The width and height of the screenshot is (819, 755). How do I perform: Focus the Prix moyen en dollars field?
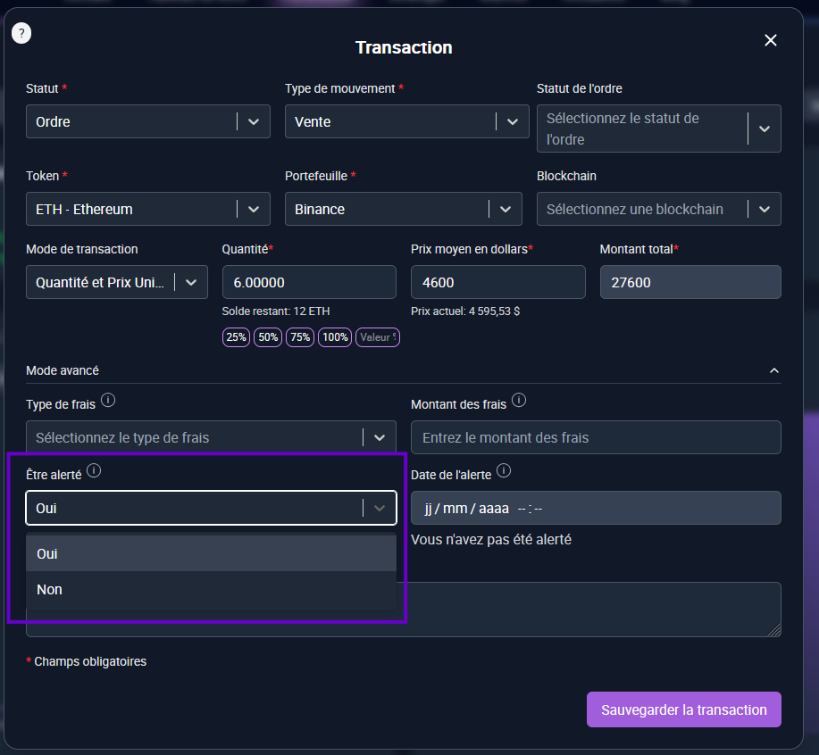click(x=497, y=282)
